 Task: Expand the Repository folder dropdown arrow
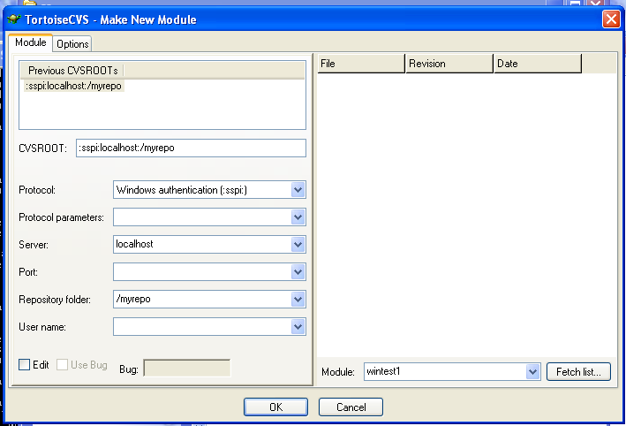point(298,300)
